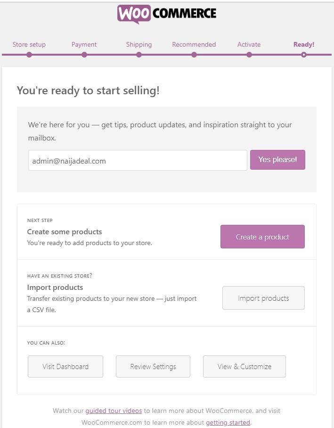The height and width of the screenshot is (428, 334).
Task: Click the Import products button
Action: (263, 298)
